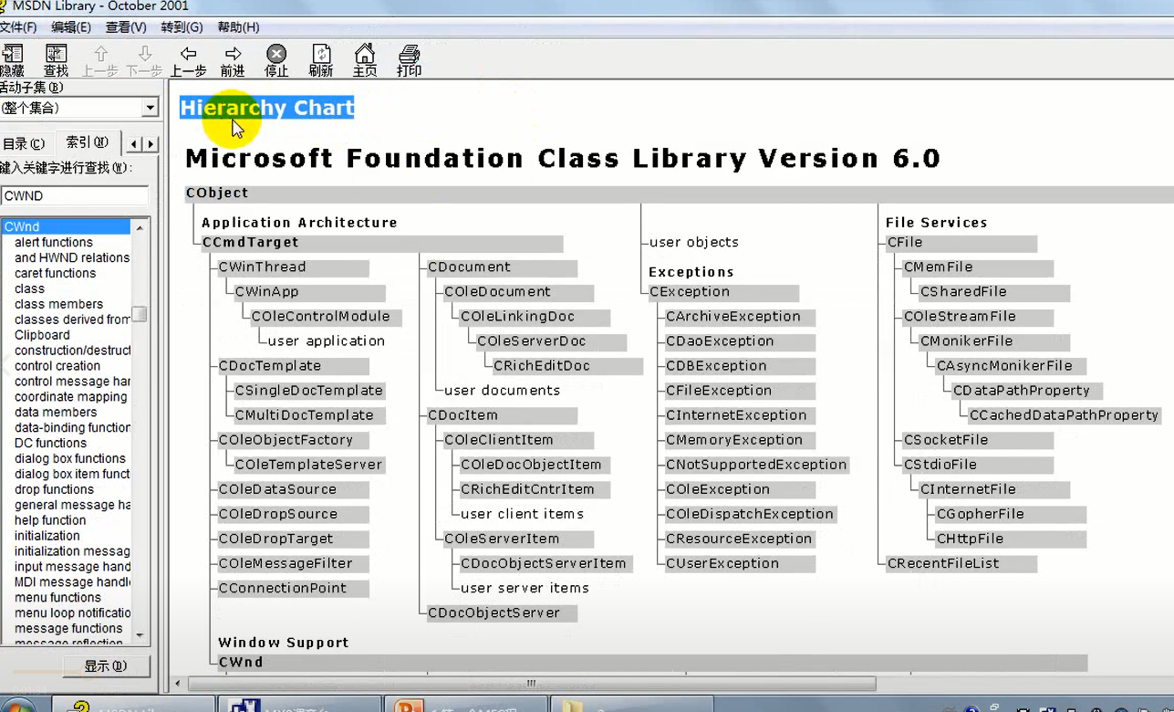This screenshot has width=1174, height=712.
Task: Open the COleServerItem class link
Action: tap(501, 539)
